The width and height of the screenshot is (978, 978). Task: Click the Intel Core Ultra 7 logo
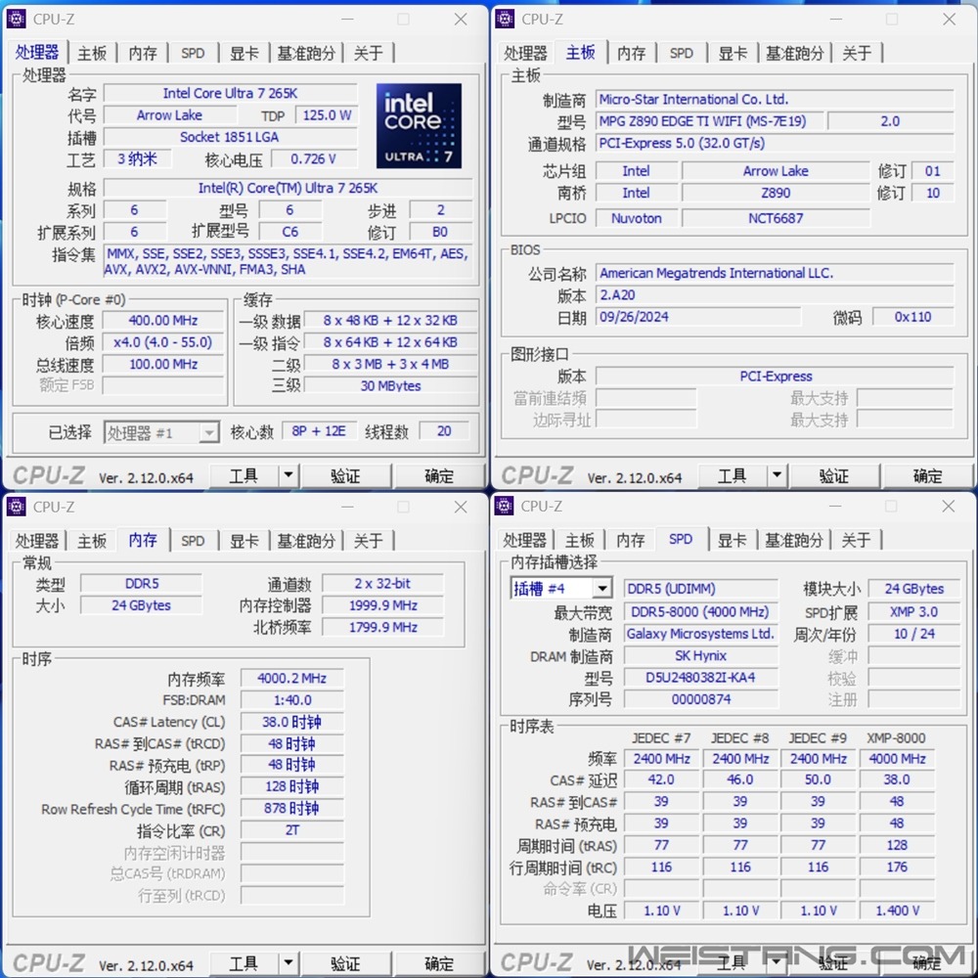tap(420, 126)
